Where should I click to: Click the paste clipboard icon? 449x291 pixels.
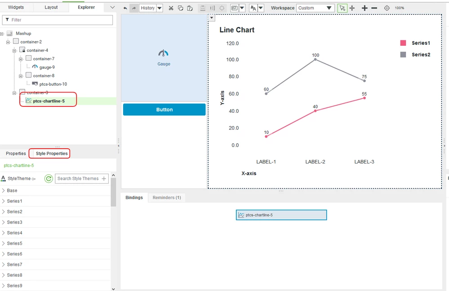pos(190,8)
